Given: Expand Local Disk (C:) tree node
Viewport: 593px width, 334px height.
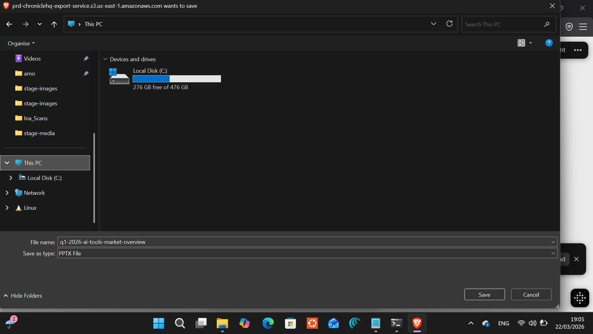Looking at the screenshot, I should click(11, 178).
